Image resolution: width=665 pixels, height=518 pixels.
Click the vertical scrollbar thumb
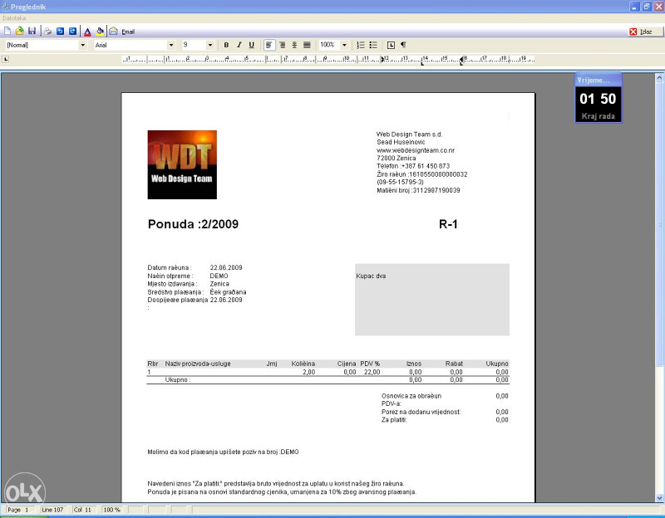pos(659,224)
